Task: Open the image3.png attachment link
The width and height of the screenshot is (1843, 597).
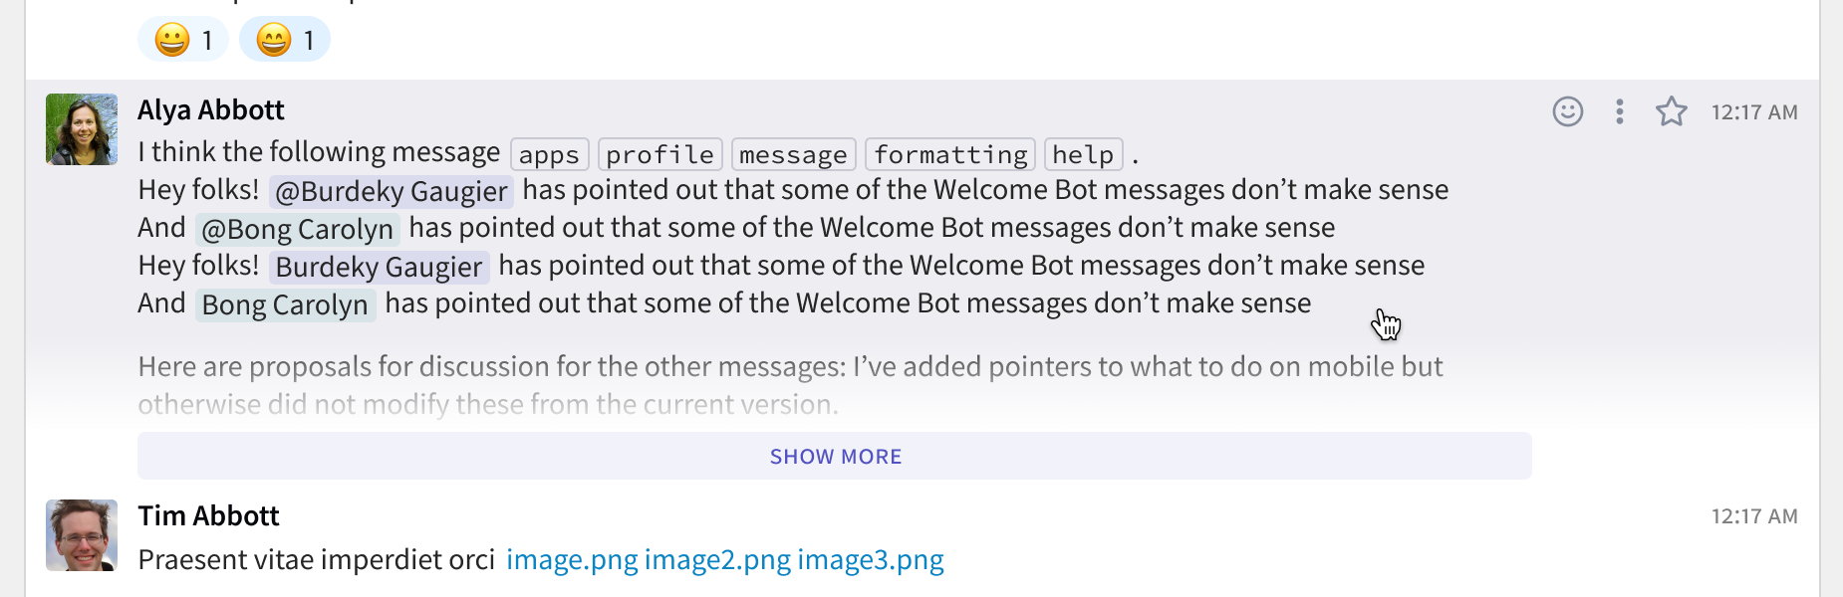Action: (x=870, y=560)
